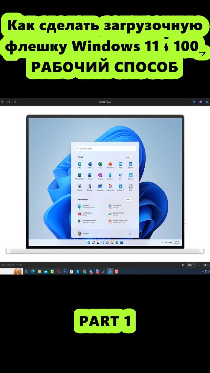Image resolution: width=210 pixels, height=373 pixels.
Task: Zoom out with the magnifier minus icon
Action: pyautogui.click(x=199, y=265)
